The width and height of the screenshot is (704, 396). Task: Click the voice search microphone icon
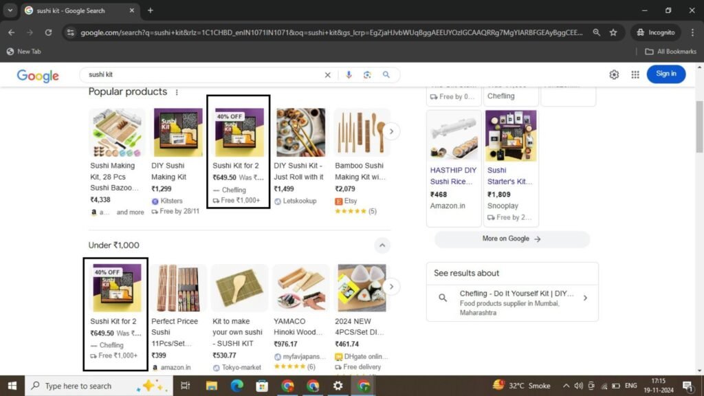[x=349, y=75]
